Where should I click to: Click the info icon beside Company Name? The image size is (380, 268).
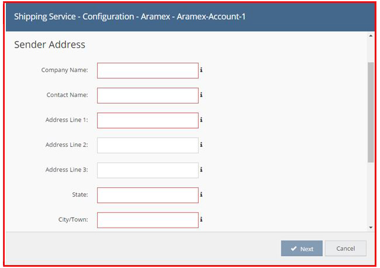[x=201, y=70]
